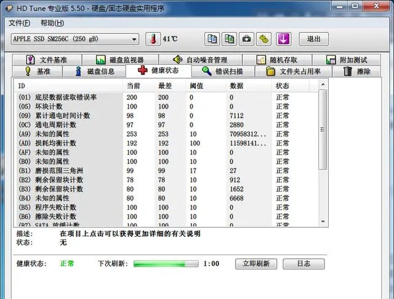
Task: Click the 41℃ temperature reading
Action: click(x=170, y=39)
